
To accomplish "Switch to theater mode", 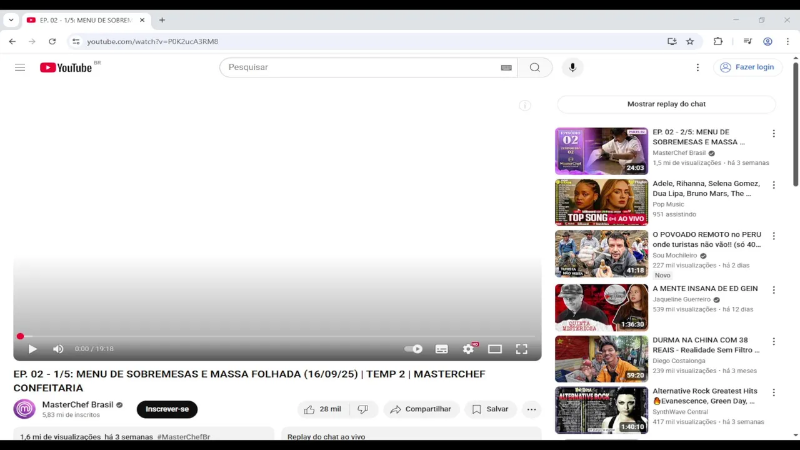I will 495,349.
